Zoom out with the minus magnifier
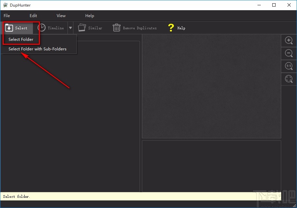297x208 pixels. (289, 53)
